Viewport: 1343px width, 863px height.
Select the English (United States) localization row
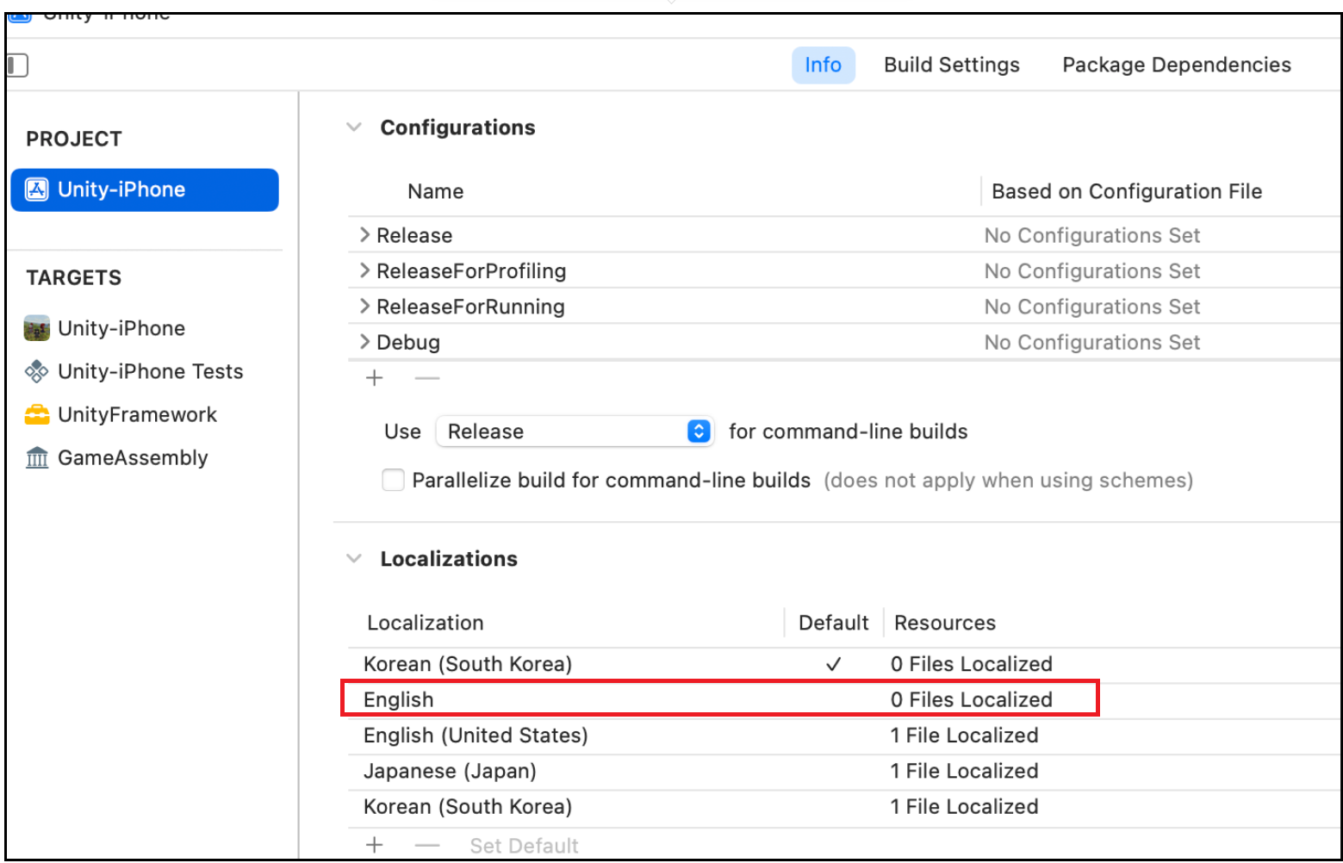844,736
